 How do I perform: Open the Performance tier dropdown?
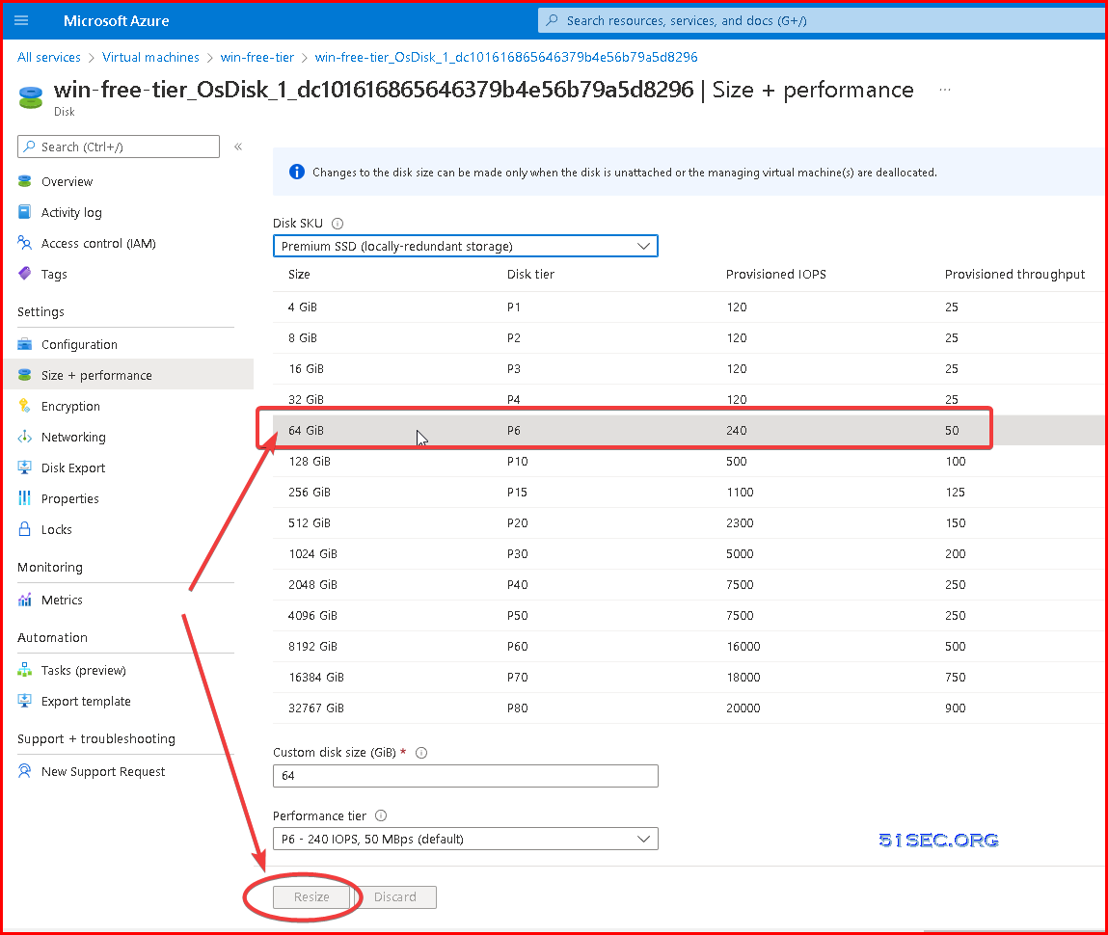[x=465, y=839]
